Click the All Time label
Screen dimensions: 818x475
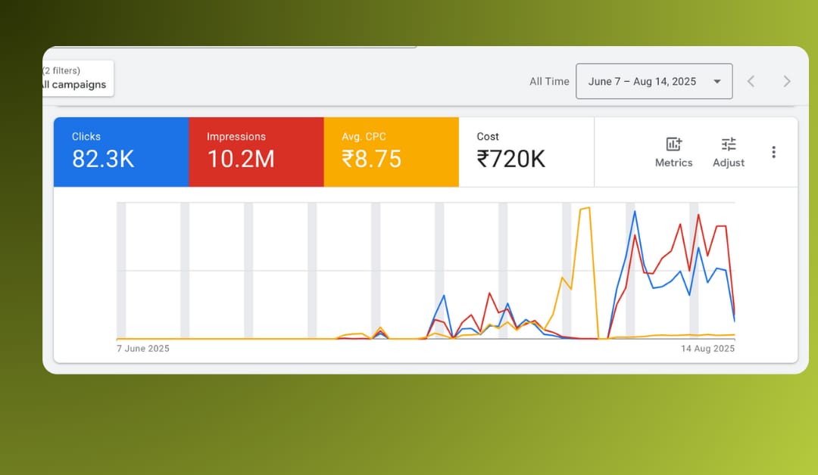549,82
